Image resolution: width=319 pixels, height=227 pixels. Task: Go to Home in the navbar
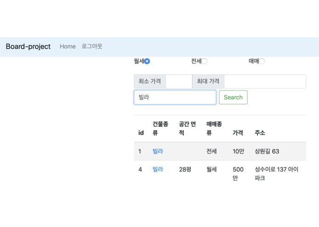point(67,46)
